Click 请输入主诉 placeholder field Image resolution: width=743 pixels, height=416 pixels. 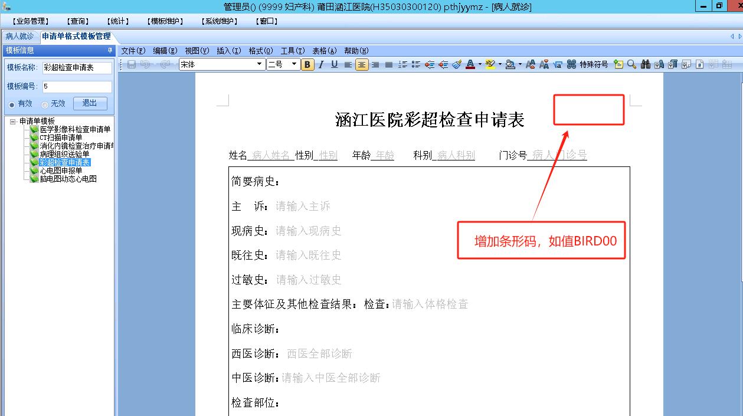303,206
